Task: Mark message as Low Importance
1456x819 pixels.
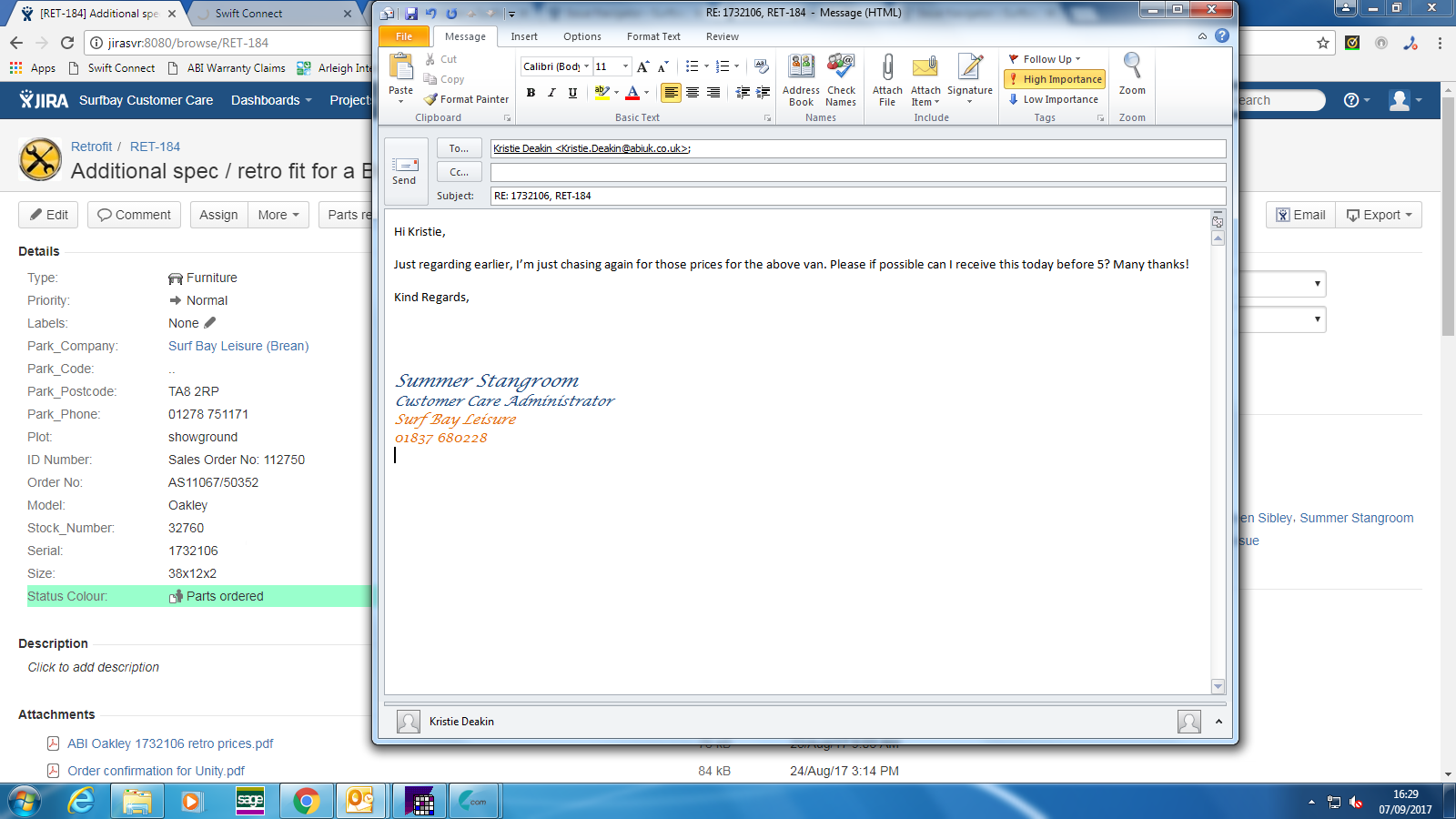Action: click(x=1053, y=99)
